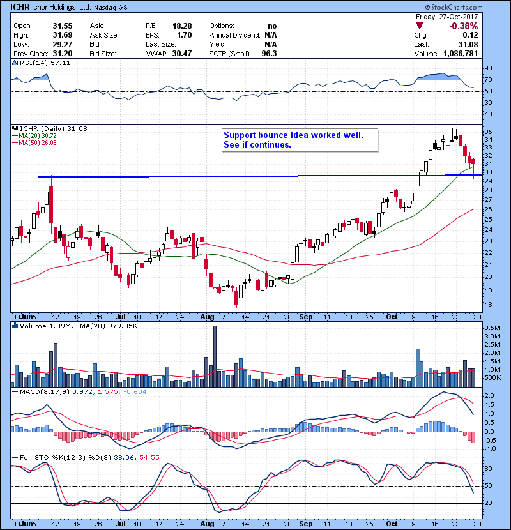Click the Low price 29.27

[63, 44]
